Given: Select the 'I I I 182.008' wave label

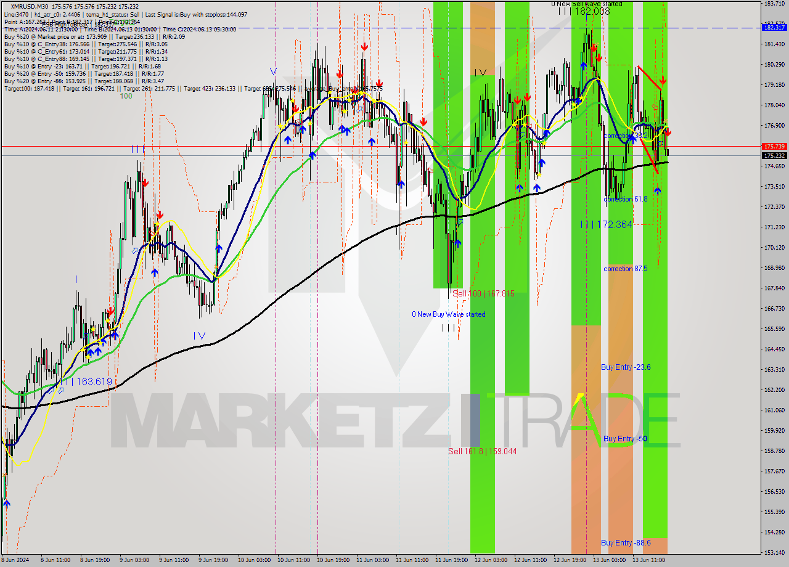Looking at the screenshot, I should pos(583,11).
